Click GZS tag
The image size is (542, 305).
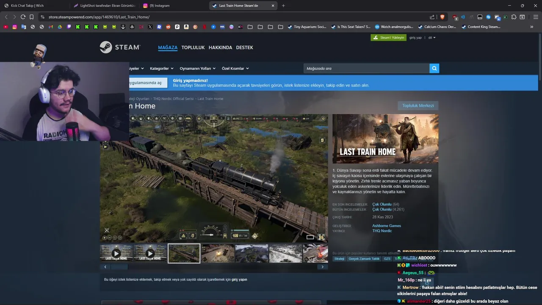click(x=387, y=258)
